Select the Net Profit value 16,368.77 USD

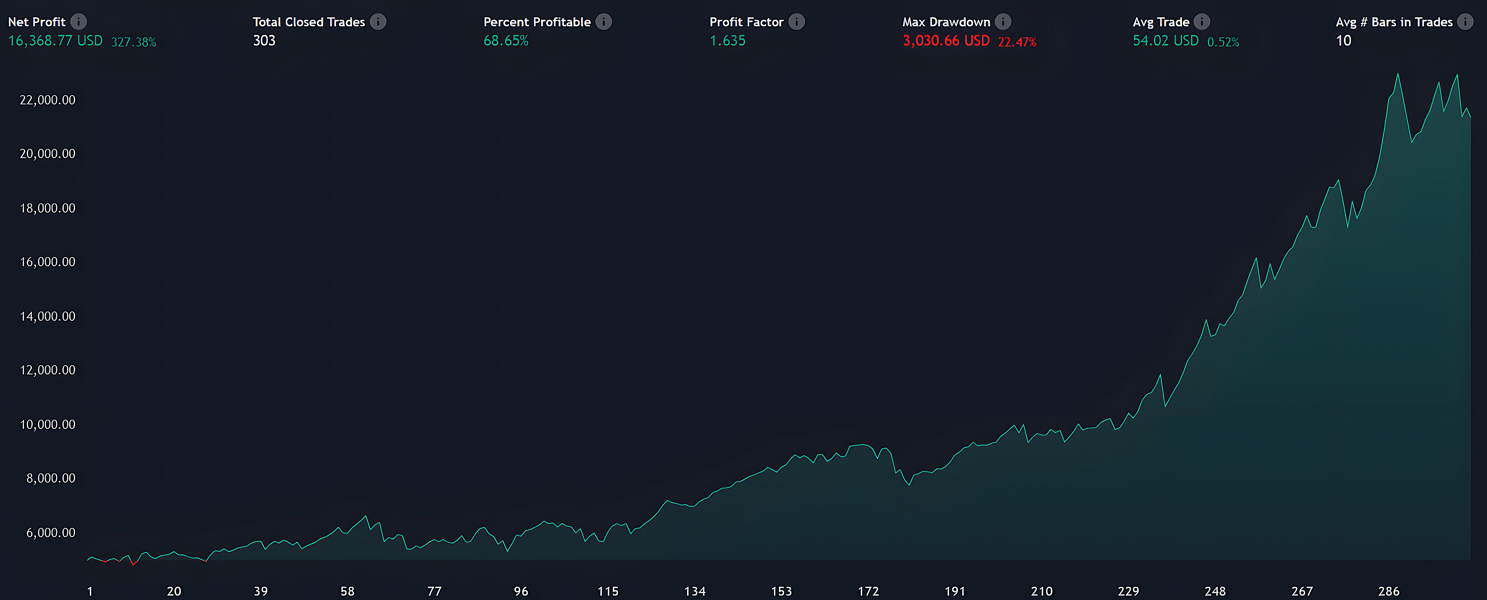tap(55, 41)
